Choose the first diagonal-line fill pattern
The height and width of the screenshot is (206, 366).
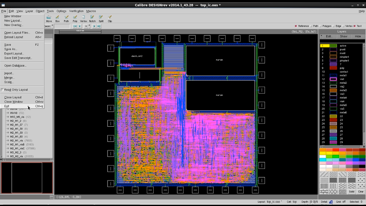pos(324,174)
